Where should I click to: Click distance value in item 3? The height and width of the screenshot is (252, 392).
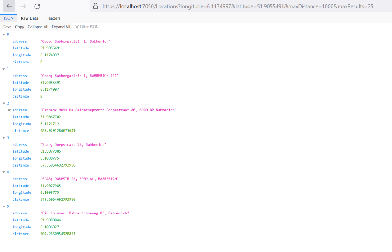point(58,165)
